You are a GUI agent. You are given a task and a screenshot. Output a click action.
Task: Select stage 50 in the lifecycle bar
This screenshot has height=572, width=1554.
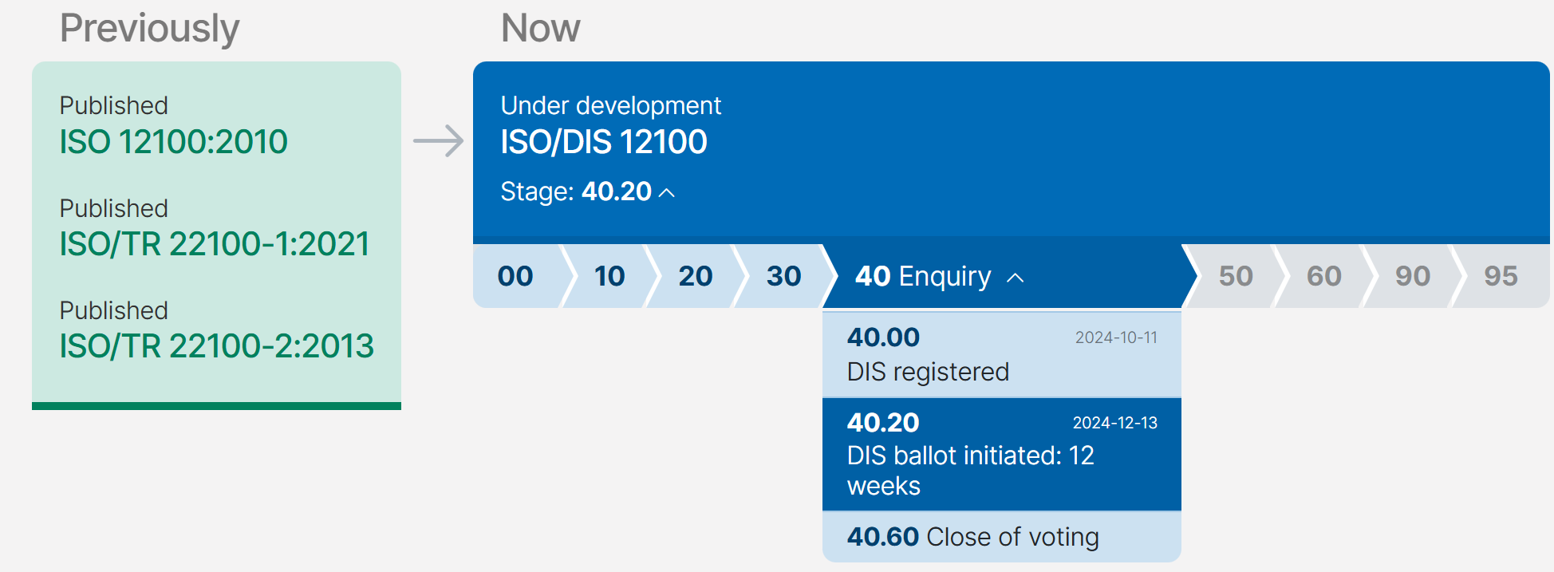coord(1236,276)
